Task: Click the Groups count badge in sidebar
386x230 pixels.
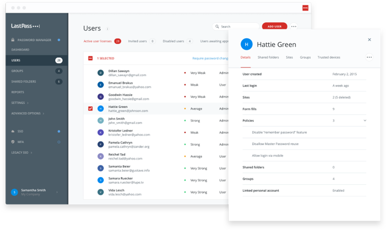Action: click(x=59, y=71)
